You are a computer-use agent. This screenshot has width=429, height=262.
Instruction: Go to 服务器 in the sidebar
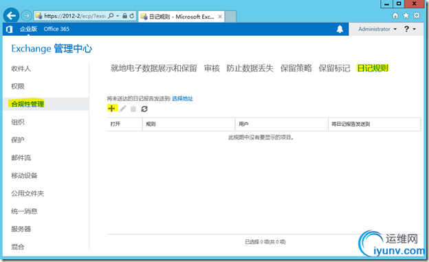coord(21,229)
